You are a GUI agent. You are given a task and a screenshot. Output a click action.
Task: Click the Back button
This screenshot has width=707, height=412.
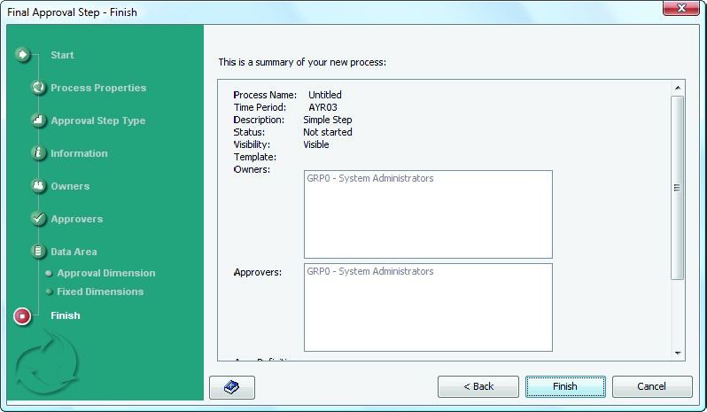point(478,387)
